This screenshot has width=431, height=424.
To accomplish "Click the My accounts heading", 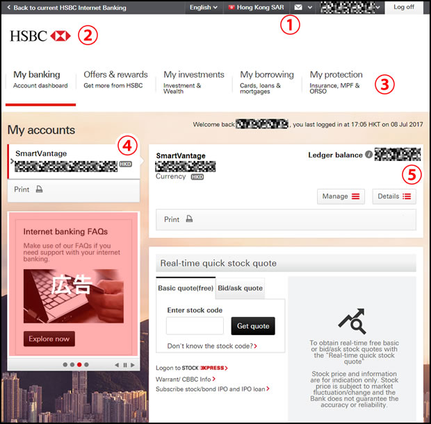I will [x=41, y=130].
